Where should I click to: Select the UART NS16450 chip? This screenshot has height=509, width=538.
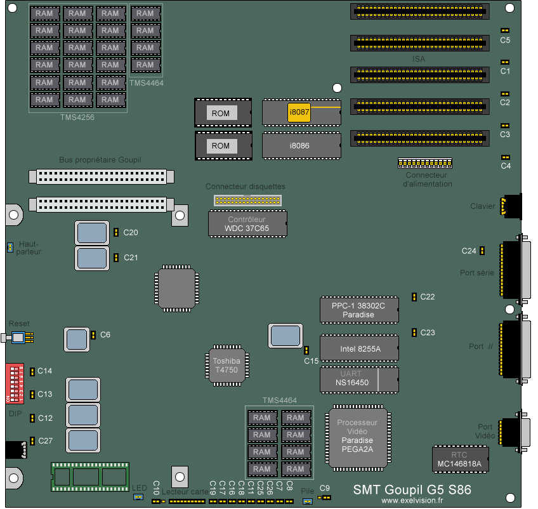360,379
